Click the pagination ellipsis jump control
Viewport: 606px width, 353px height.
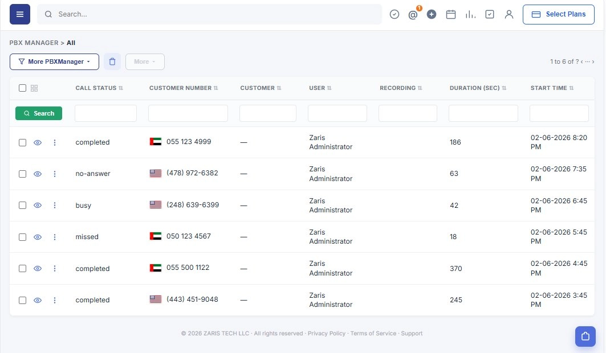pos(587,61)
